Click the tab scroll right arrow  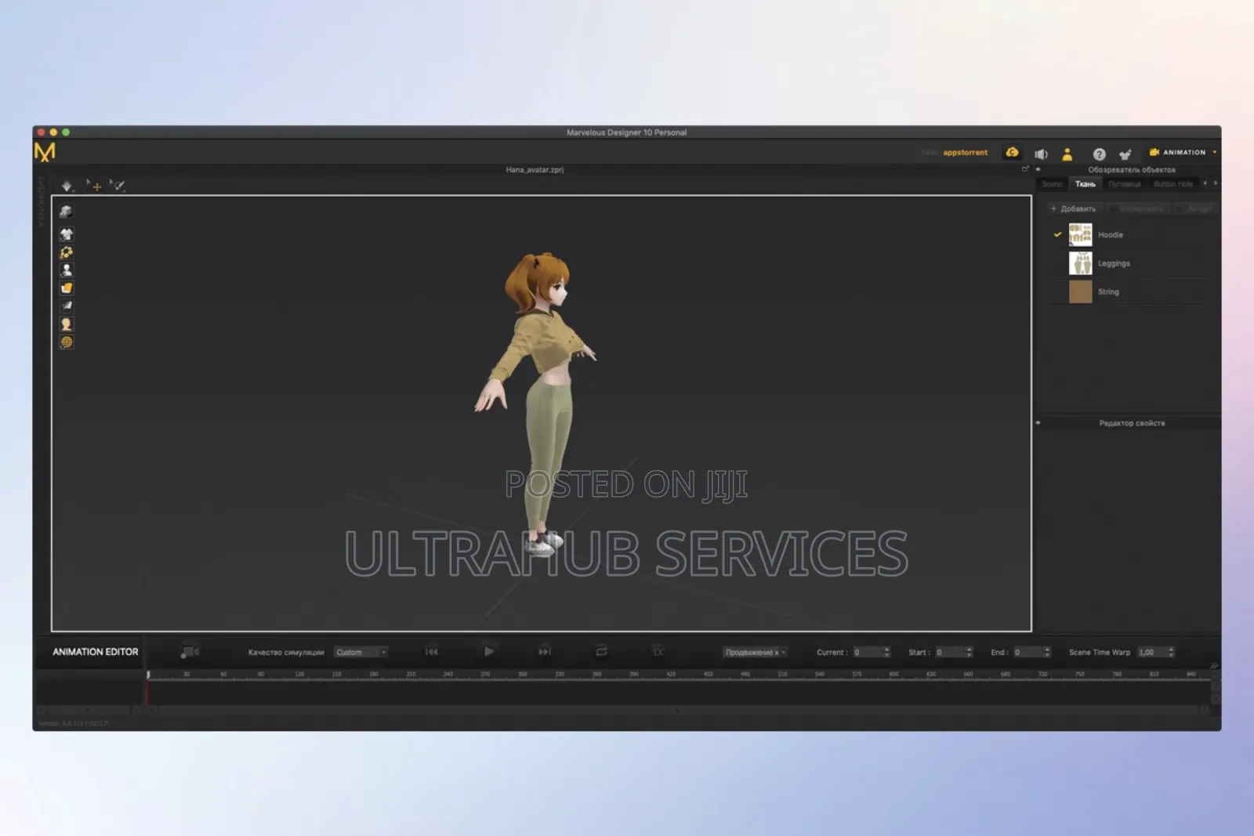1216,183
